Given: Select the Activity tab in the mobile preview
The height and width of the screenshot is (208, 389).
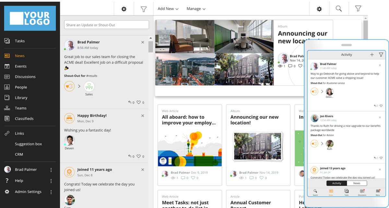Looking at the screenshot, I should 336,183.
